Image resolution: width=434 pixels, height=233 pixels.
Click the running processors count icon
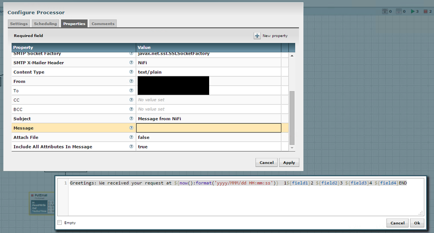pyautogui.click(x=413, y=11)
